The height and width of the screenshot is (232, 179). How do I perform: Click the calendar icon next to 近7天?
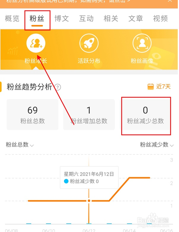coord(151,87)
